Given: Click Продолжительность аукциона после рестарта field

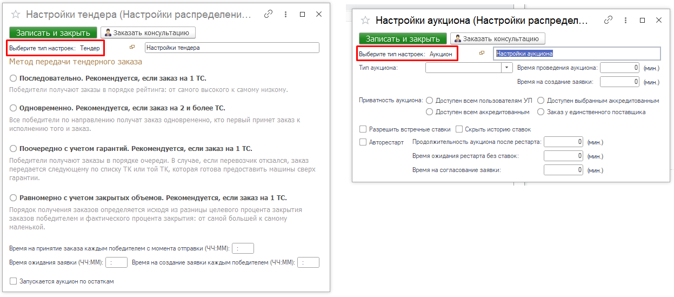Looking at the screenshot, I should pyautogui.click(x=564, y=142).
